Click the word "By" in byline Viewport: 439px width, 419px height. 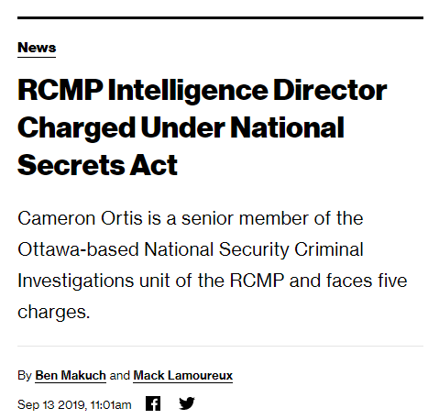(x=25, y=375)
